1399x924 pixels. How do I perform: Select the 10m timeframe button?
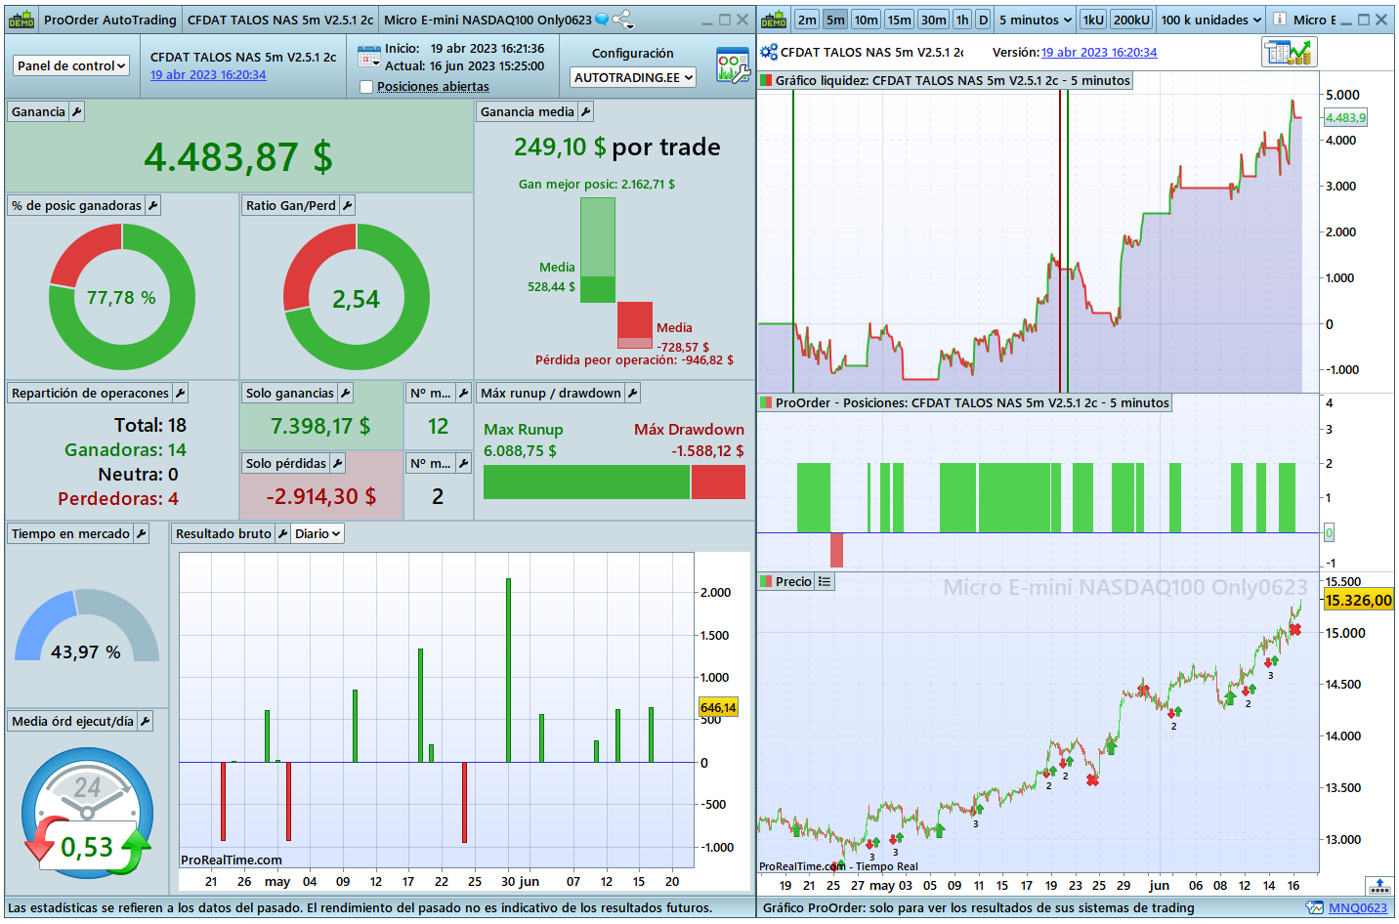click(866, 20)
